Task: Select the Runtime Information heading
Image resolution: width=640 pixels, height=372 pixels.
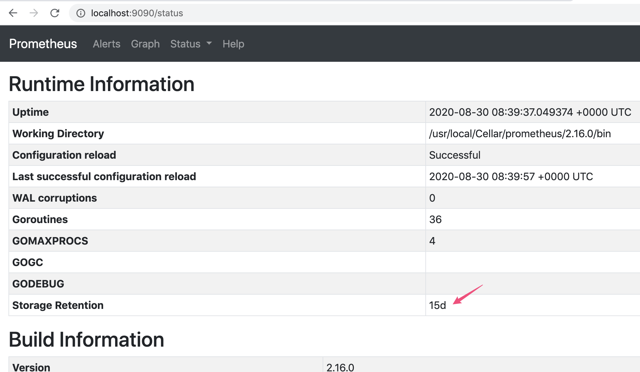Action: (x=101, y=84)
